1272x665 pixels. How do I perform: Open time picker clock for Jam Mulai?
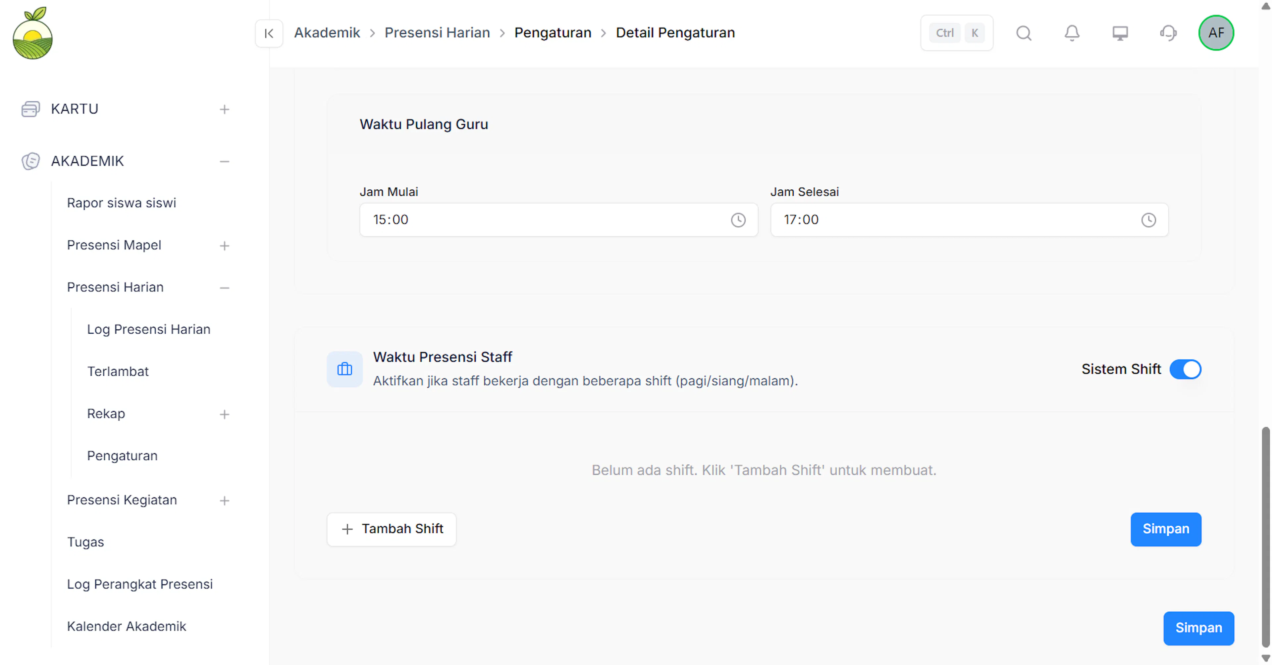click(738, 219)
